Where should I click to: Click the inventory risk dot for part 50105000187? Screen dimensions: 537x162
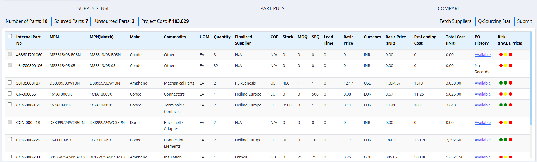(x=501, y=83)
